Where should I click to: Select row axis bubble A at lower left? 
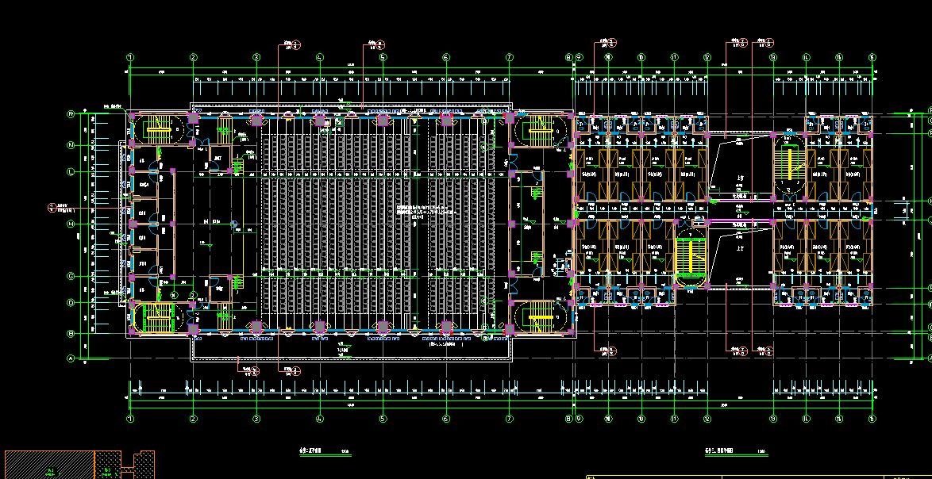tap(71, 358)
